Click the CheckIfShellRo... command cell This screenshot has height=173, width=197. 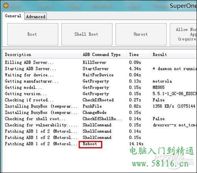click(x=102, y=119)
